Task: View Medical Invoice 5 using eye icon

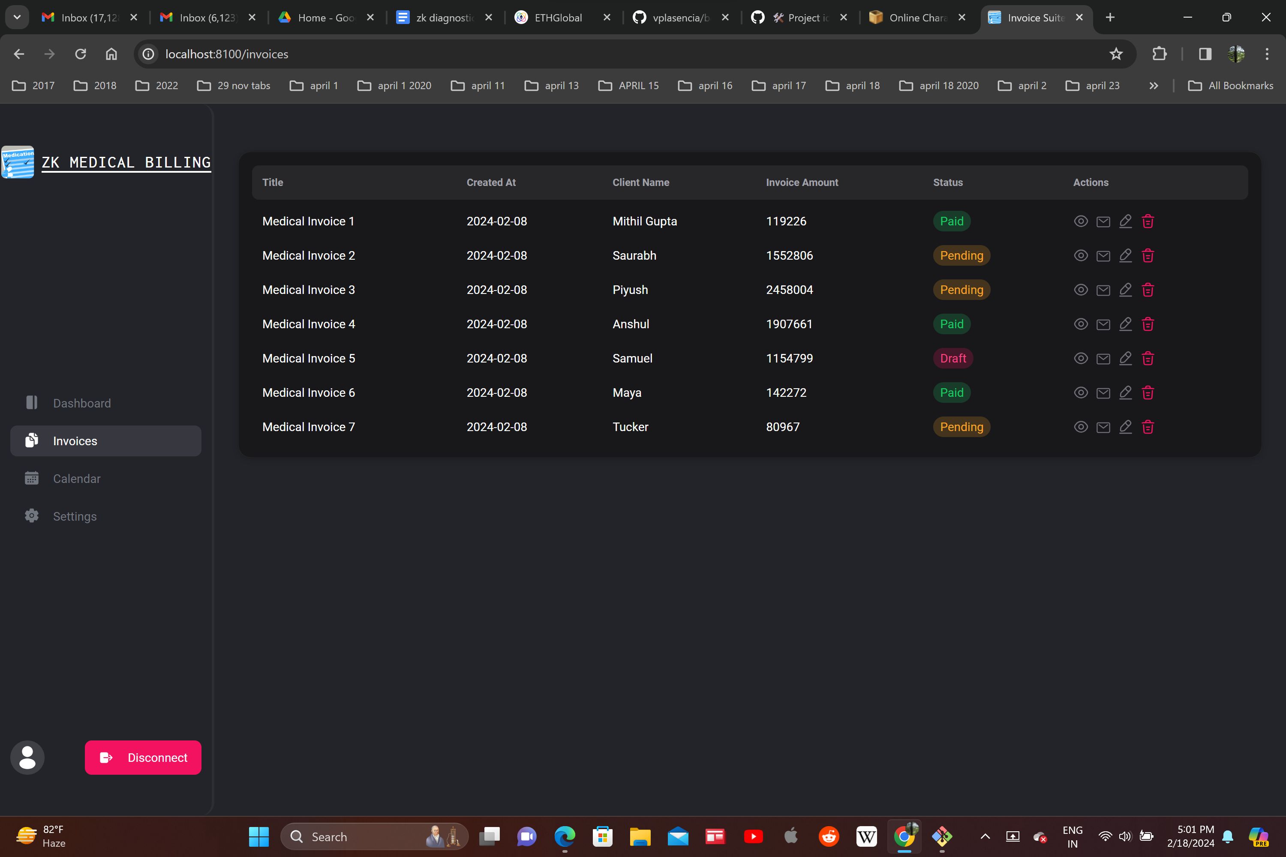Action: (1080, 359)
